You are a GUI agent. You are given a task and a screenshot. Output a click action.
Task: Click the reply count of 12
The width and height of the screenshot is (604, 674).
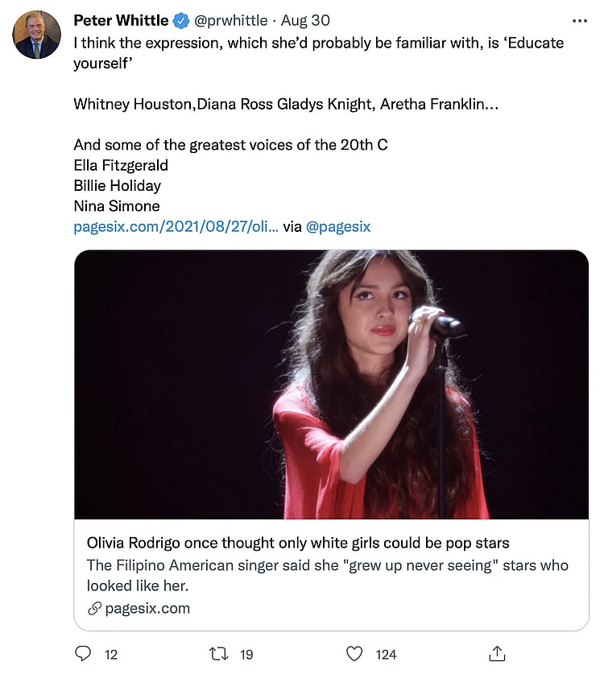[111, 655]
